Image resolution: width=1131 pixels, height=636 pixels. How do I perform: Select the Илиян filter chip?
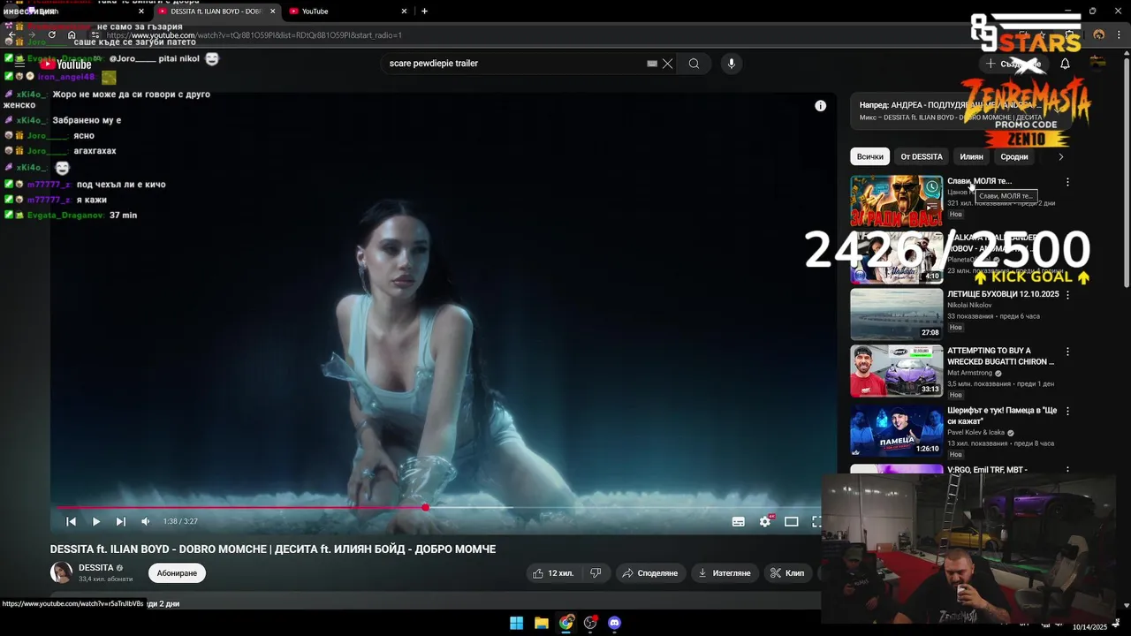(x=971, y=156)
